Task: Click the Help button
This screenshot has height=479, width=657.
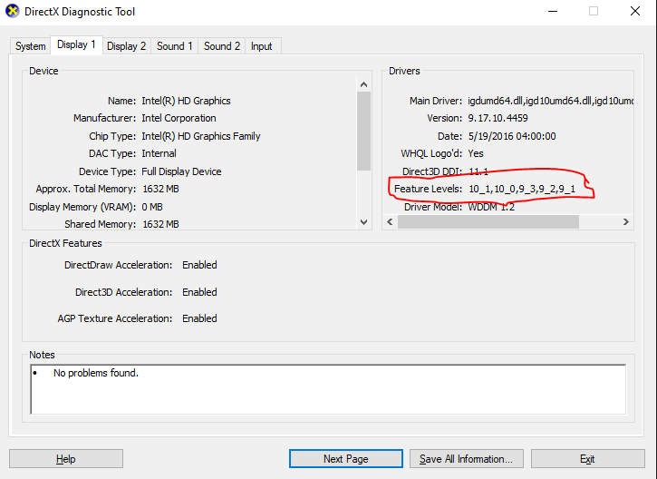Action: click(66, 459)
